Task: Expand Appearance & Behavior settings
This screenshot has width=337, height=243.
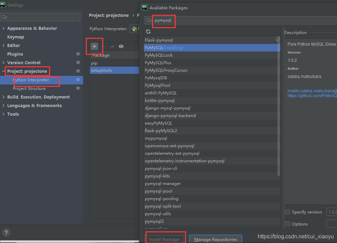Action: pos(3,28)
